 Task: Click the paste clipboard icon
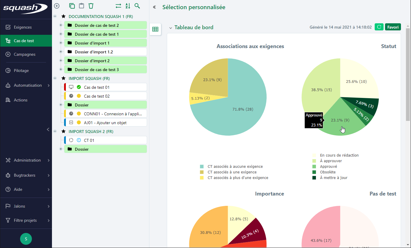pos(81,6)
